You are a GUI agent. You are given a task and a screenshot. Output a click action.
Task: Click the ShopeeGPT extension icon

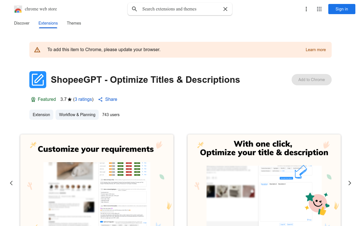coord(38,80)
